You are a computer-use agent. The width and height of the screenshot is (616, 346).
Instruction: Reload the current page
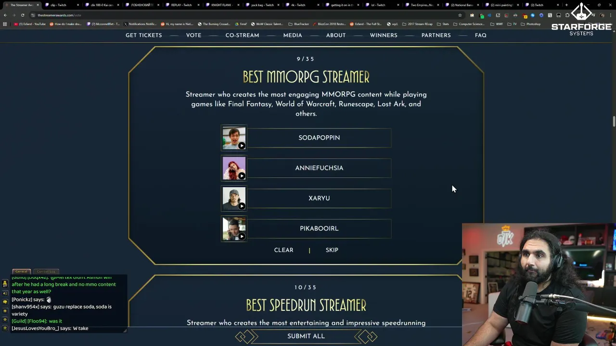click(x=23, y=15)
